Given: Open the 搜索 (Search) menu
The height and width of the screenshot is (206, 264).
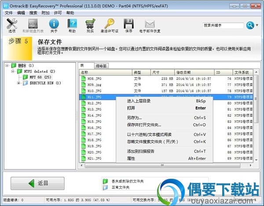Looking at the screenshot, I should 33,13.
